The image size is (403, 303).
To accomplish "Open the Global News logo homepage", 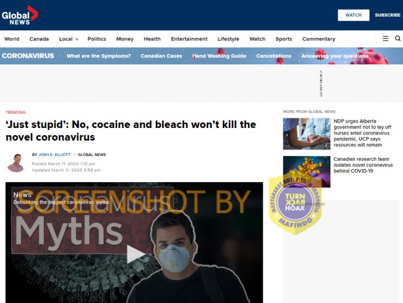I will (20, 15).
